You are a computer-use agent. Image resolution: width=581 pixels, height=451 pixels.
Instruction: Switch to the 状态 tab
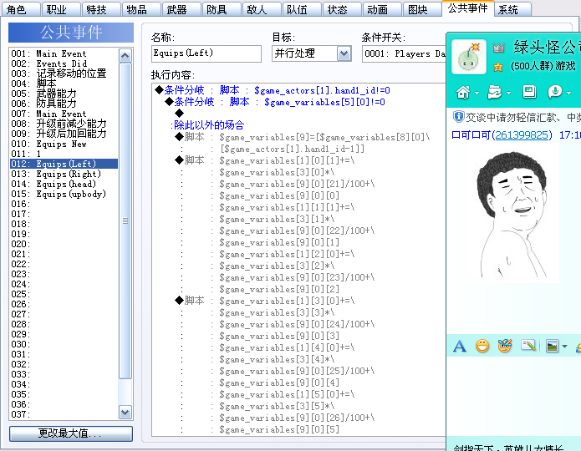[x=342, y=9]
